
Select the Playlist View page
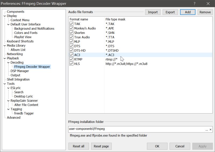coord(23,37)
